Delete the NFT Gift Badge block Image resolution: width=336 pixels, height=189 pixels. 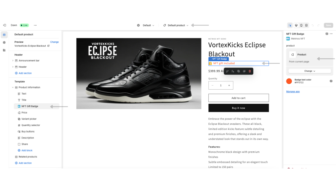250,71
